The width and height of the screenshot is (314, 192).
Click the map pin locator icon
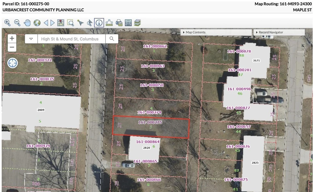pyautogui.click(x=61, y=23)
